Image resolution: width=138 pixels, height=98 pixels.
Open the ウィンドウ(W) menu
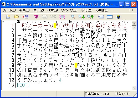pos(69,10)
